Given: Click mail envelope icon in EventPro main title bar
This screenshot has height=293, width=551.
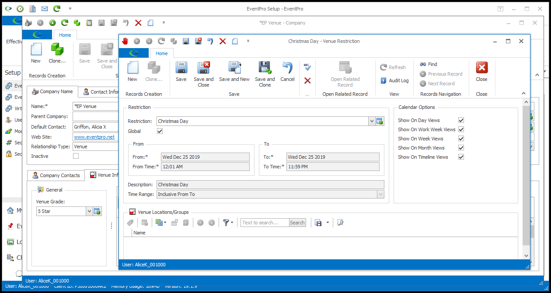Looking at the screenshot, I should [x=45, y=8].
